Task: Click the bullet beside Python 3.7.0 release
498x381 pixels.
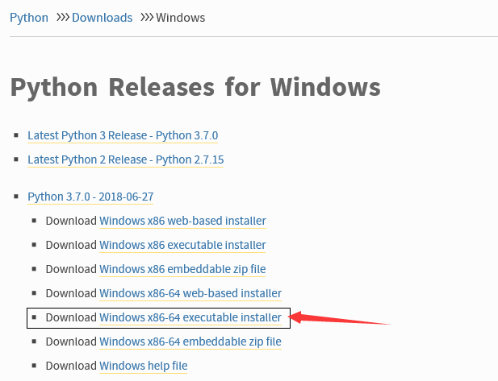Action: (x=16, y=197)
